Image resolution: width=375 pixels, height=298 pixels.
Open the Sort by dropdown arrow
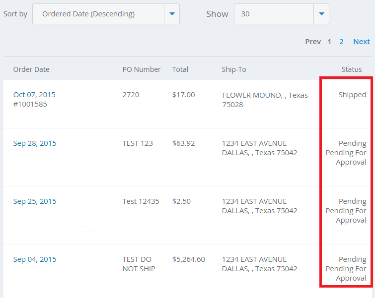pos(172,14)
